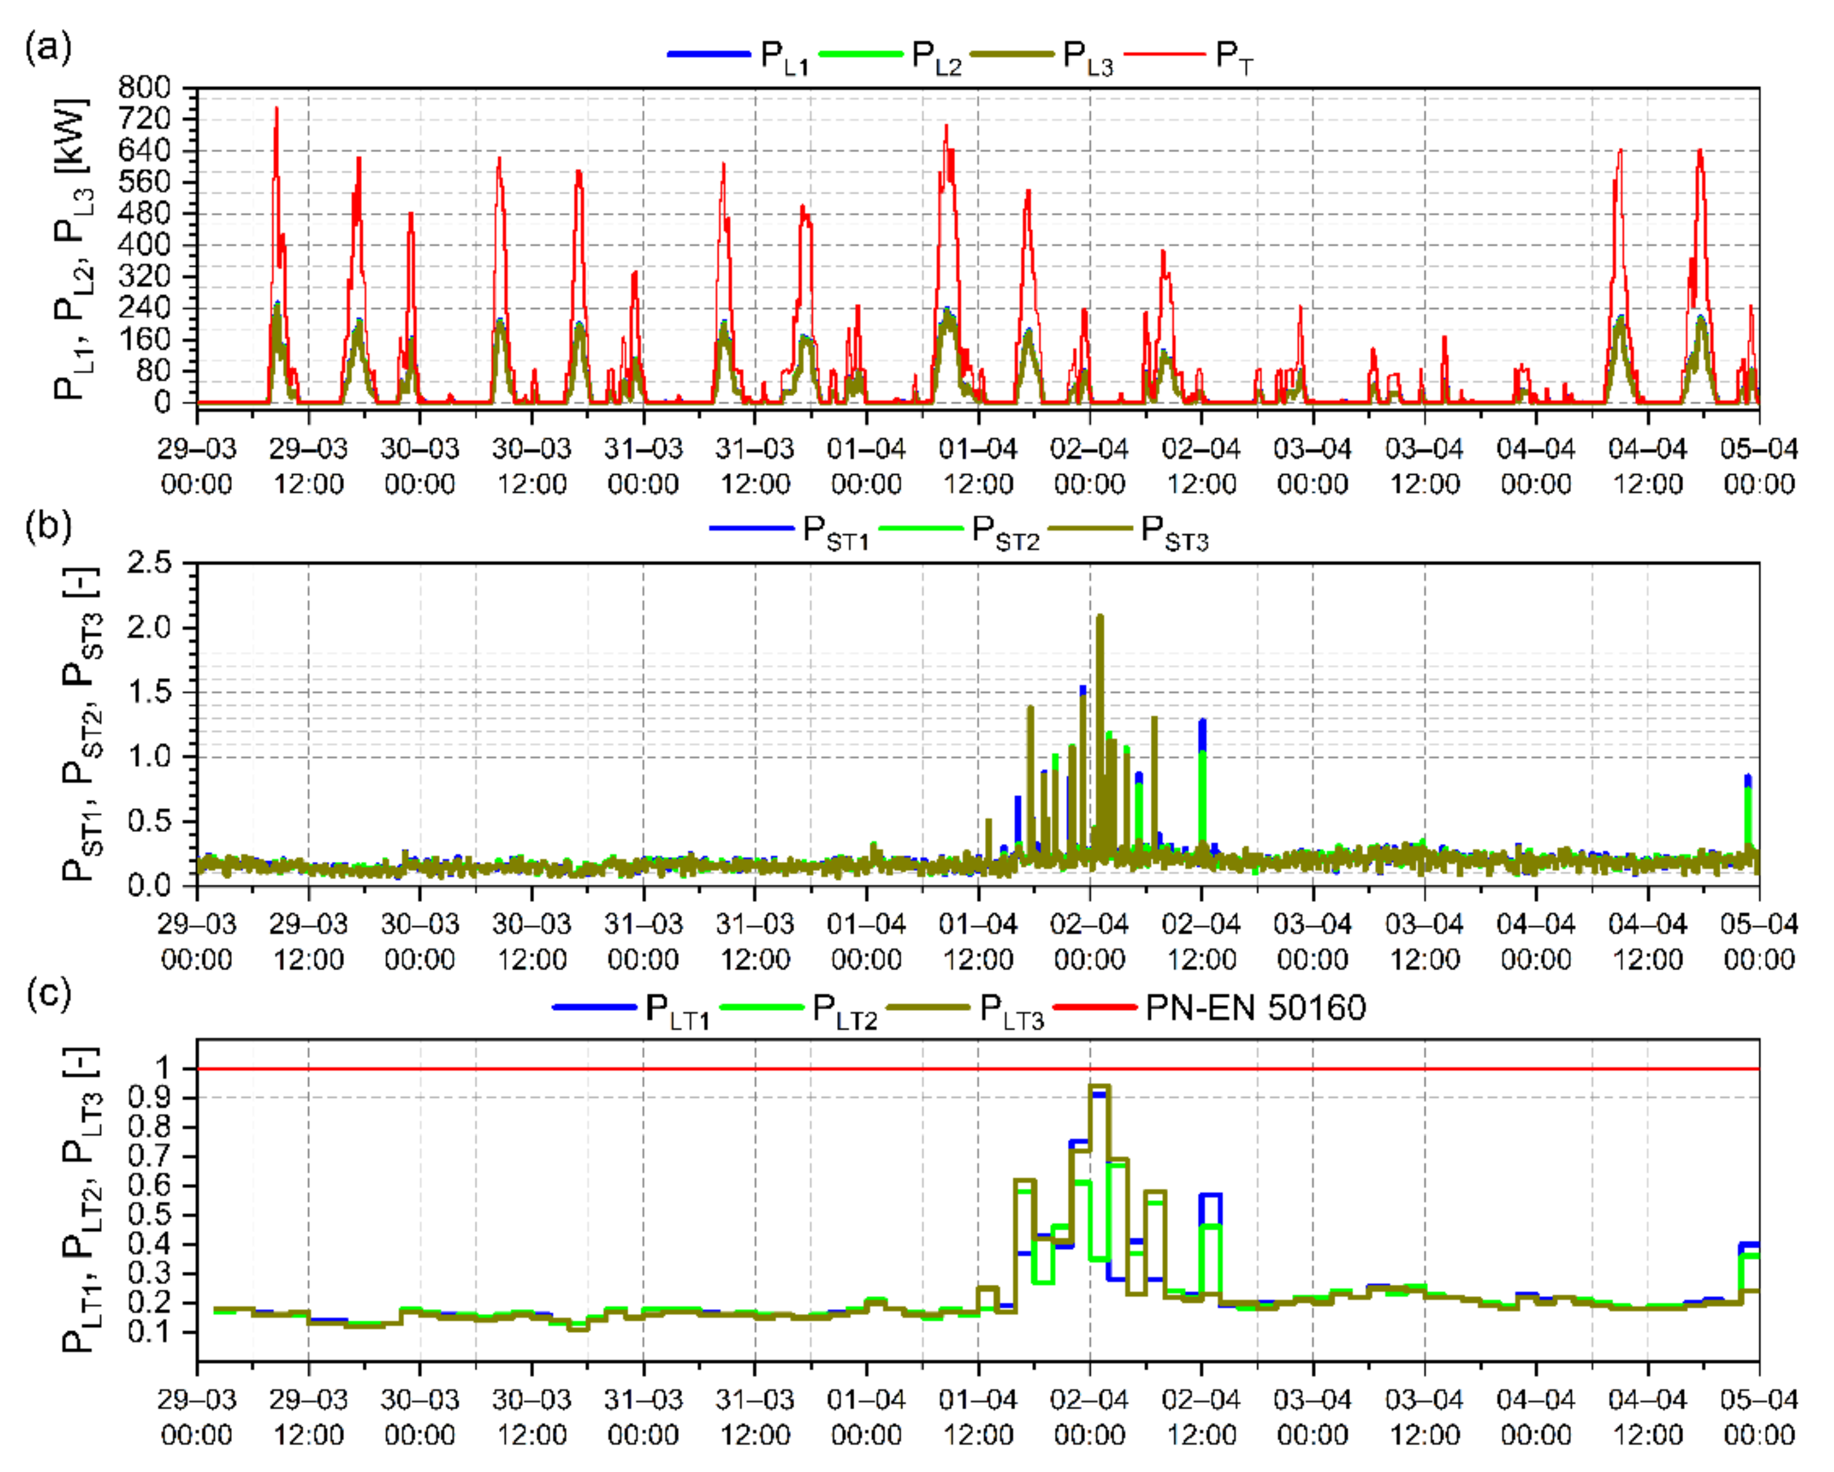Click the green P_L2 legend line swatch
The image size is (1834, 1472).
[x=860, y=54]
